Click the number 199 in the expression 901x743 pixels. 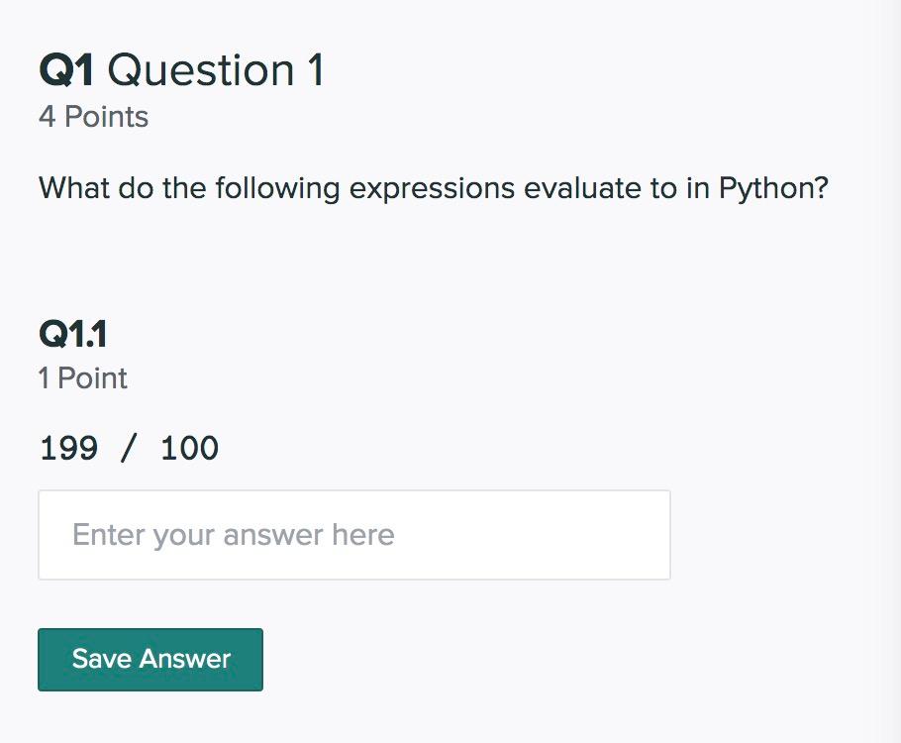68,449
